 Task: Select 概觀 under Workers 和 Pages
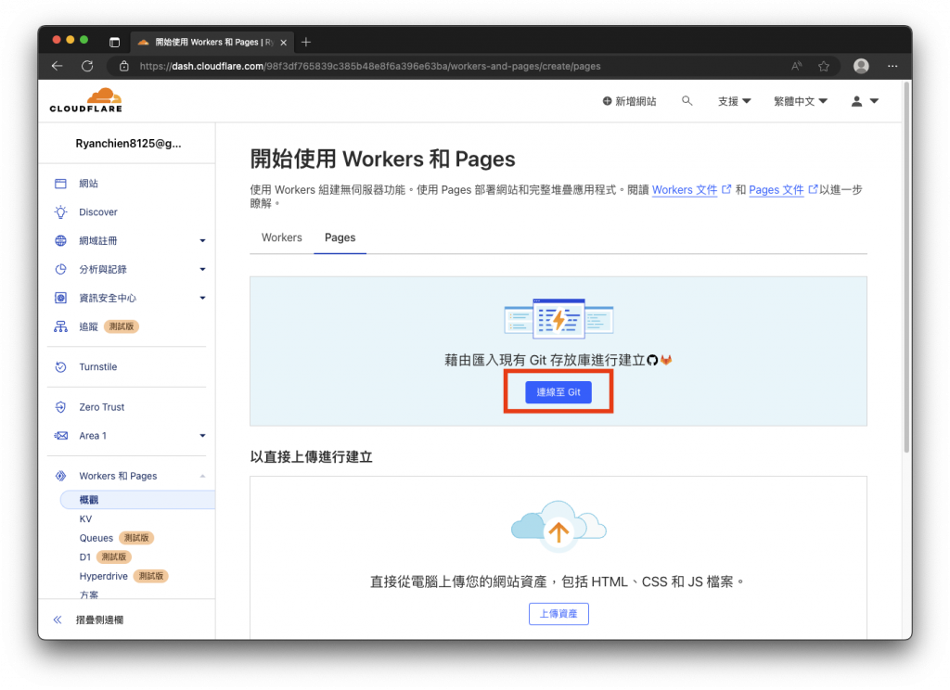[x=137, y=500]
